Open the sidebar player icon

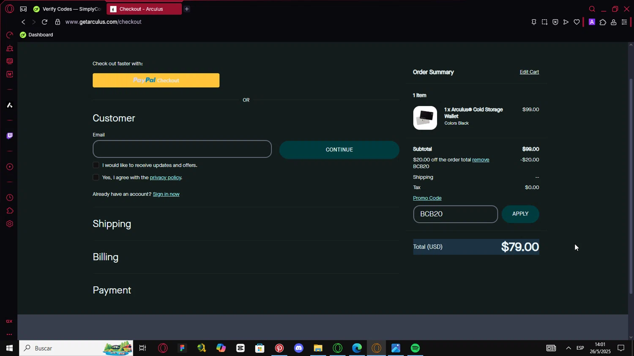coord(9,167)
